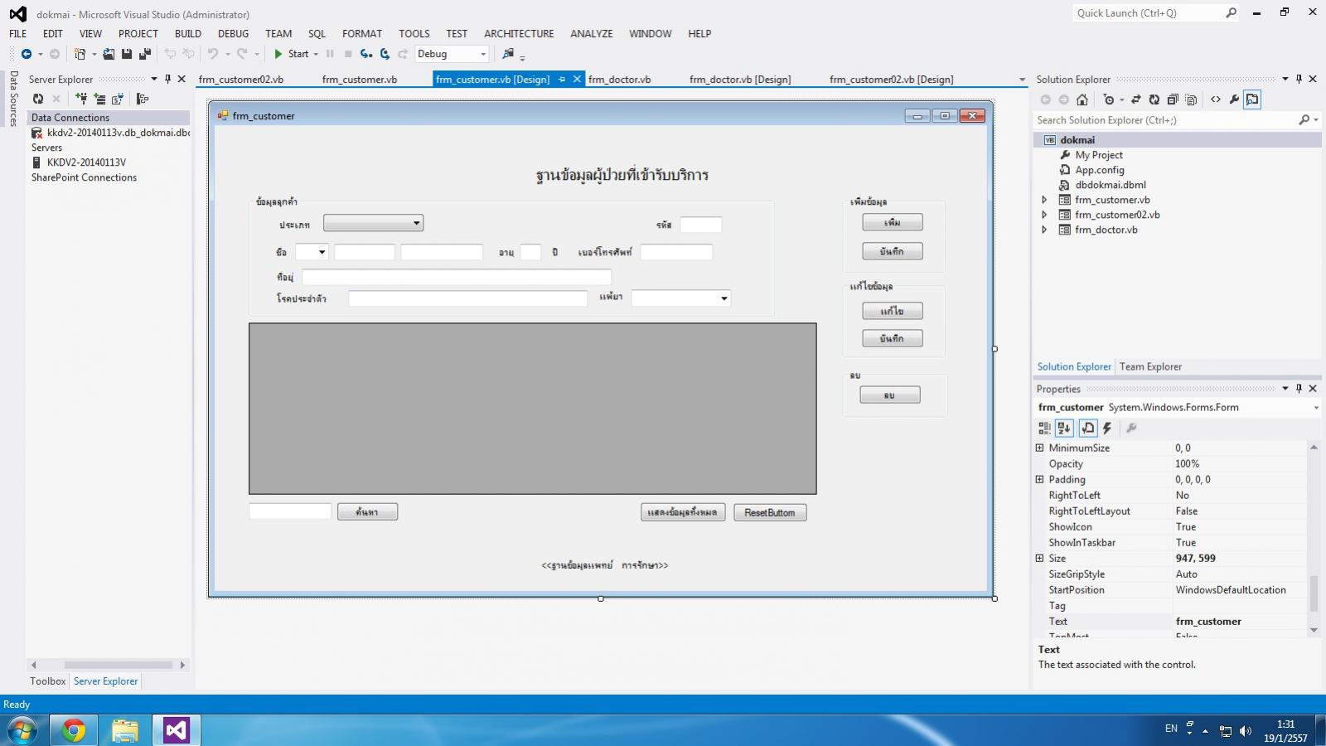Click the ResetButton on the form

pyautogui.click(x=769, y=513)
